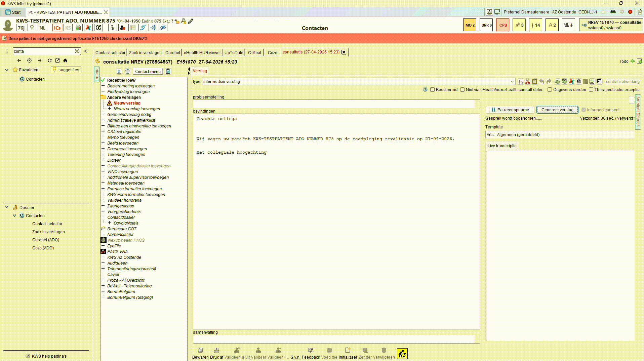Toggle the Informed consent checkbox
Viewport: 644px width, 361px height.
583,110
